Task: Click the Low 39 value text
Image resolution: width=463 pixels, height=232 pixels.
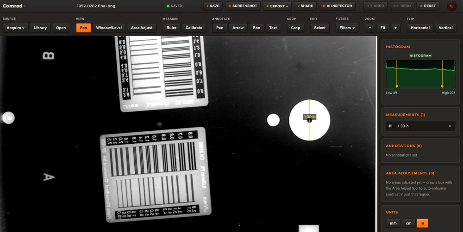Action: 391,92
